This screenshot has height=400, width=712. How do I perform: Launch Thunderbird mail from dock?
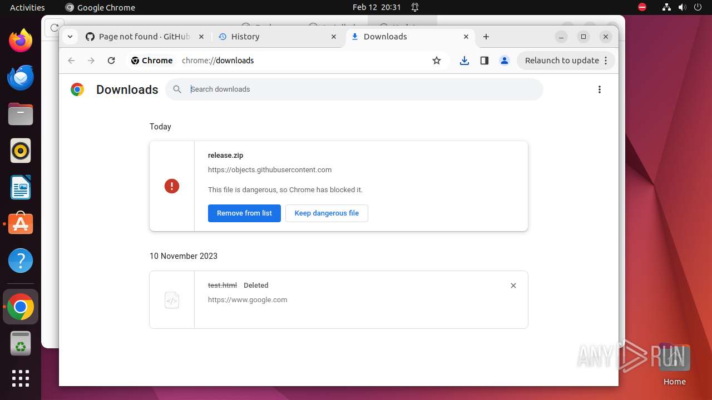click(x=21, y=77)
